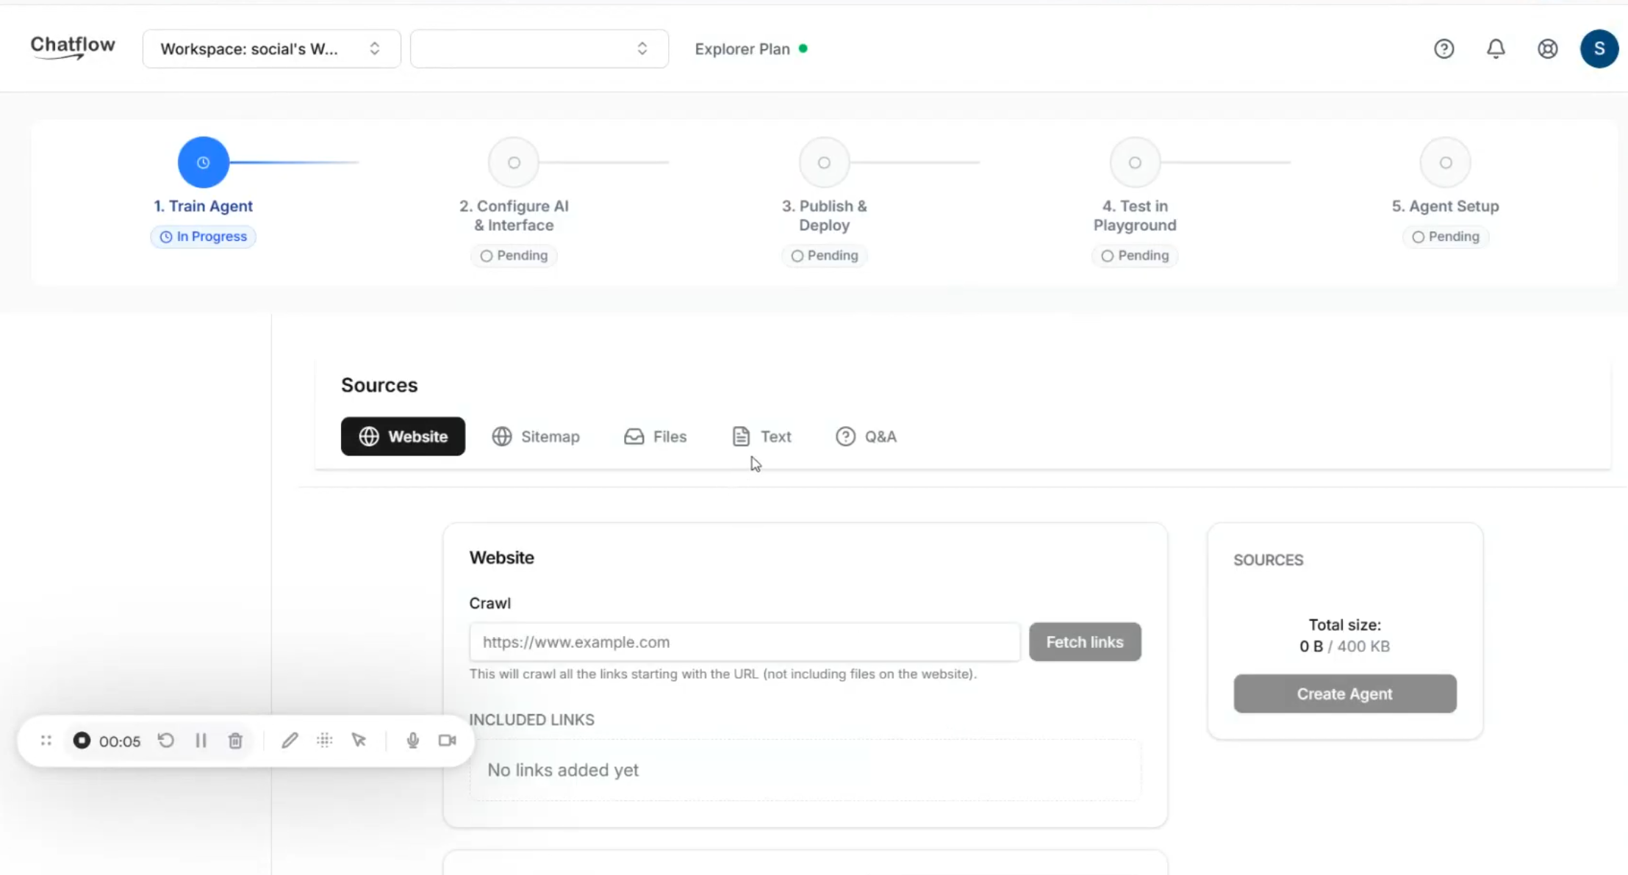The width and height of the screenshot is (1628, 875).
Task: Select the Website source icon
Action: 403,436
